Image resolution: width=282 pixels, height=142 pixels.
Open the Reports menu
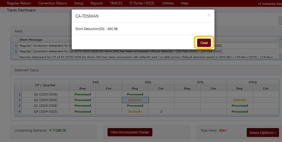click(96, 3)
